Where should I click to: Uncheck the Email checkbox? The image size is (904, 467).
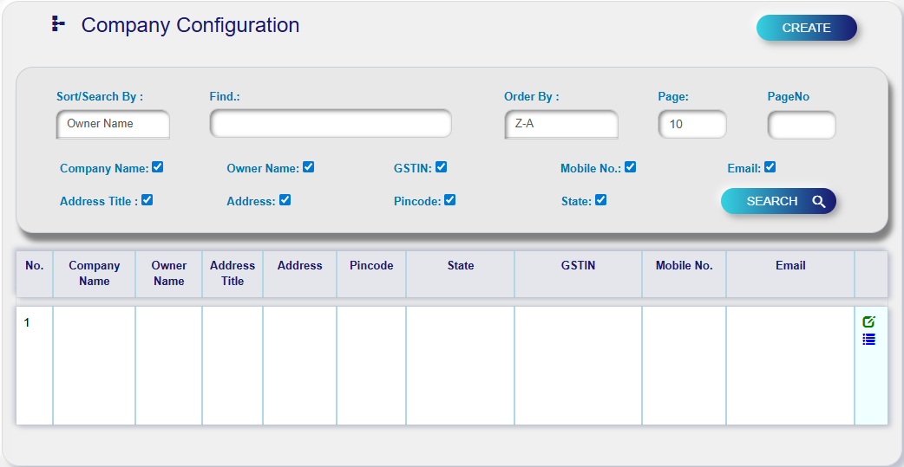770,167
